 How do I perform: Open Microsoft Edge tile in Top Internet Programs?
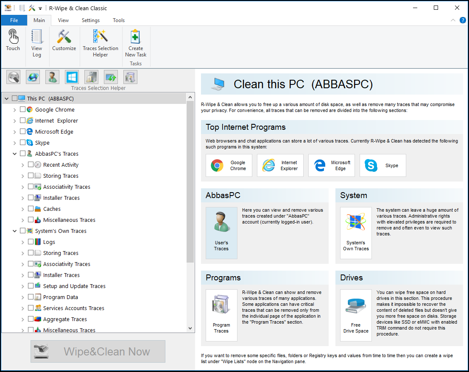tap(332, 165)
